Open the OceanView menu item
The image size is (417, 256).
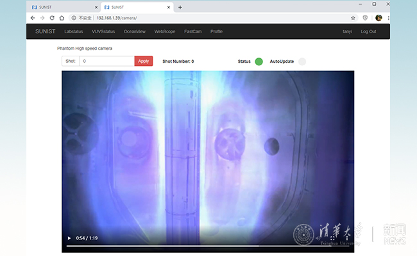click(135, 31)
